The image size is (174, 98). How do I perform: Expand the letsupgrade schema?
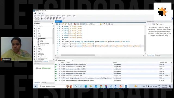[35, 55]
